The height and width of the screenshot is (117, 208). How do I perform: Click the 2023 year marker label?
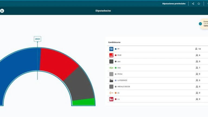37,39
